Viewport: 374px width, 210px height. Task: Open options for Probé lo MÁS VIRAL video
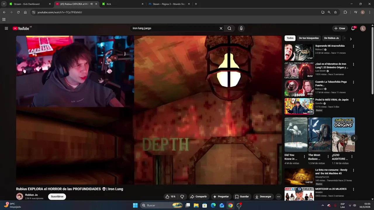[x=354, y=100]
